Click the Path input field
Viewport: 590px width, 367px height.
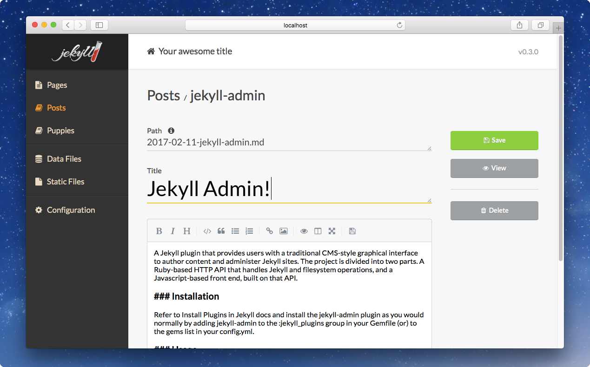pyautogui.click(x=288, y=143)
